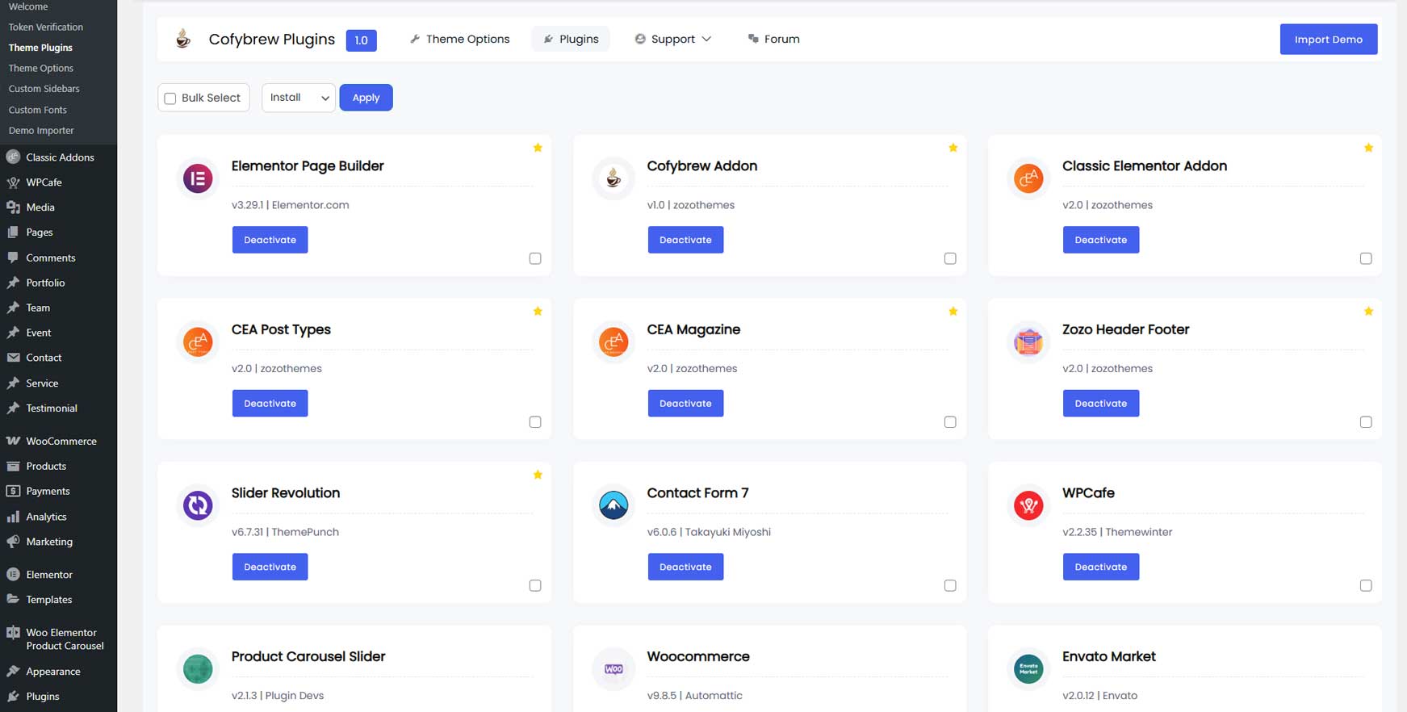Click the Envato Market plugin icon
The image size is (1407, 712).
point(1028,669)
